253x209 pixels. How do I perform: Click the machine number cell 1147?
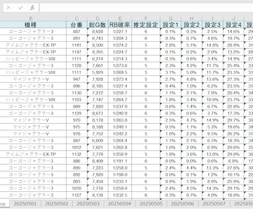[x=76, y=52]
